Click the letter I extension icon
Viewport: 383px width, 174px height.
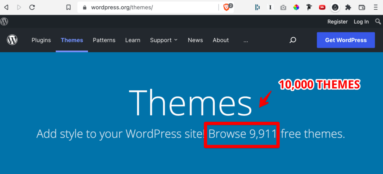click(270, 7)
